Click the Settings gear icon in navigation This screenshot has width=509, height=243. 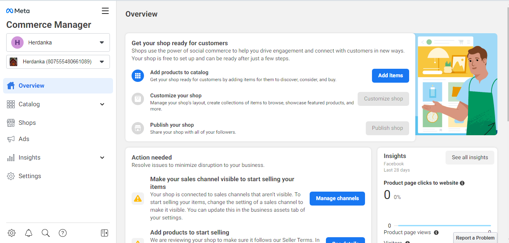coord(11,176)
